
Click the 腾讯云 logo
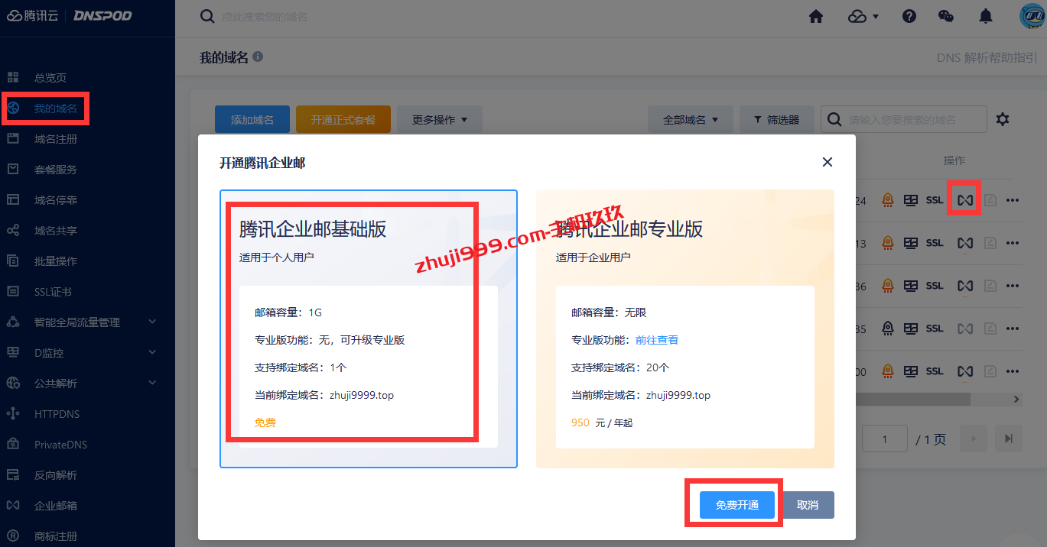[x=32, y=16]
